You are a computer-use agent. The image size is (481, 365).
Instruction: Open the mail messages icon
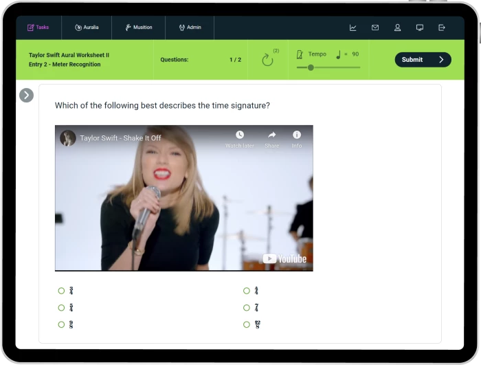[375, 27]
